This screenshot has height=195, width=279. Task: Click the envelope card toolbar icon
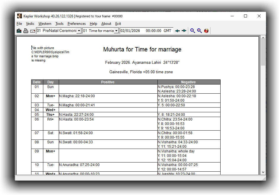[32, 31]
